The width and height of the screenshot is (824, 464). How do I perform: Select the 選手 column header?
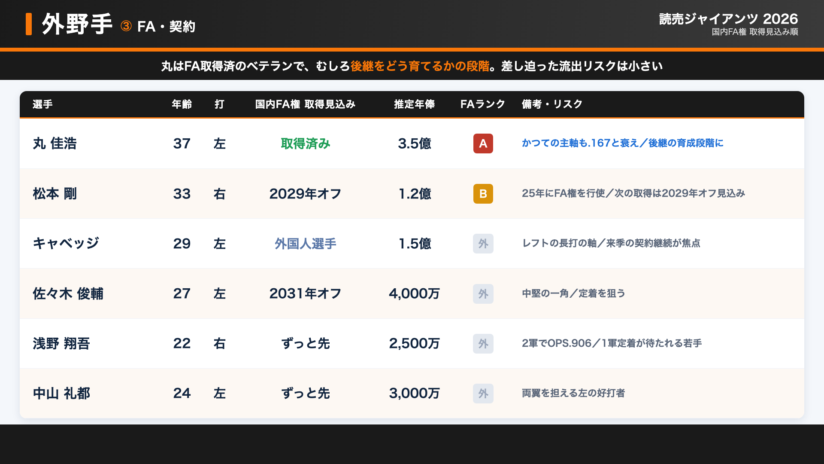42,104
